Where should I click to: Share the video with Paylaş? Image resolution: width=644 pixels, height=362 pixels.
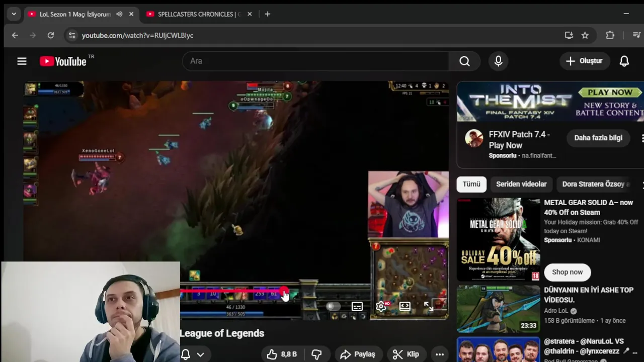(x=358, y=354)
